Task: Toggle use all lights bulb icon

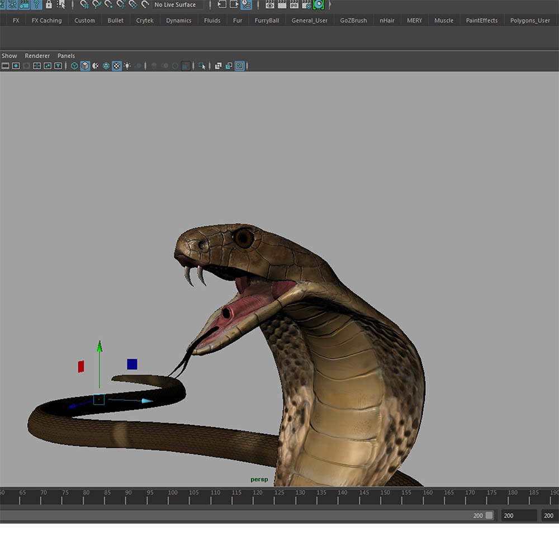Action: [127, 65]
